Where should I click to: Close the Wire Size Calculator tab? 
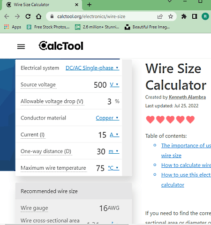[x=76, y=5]
